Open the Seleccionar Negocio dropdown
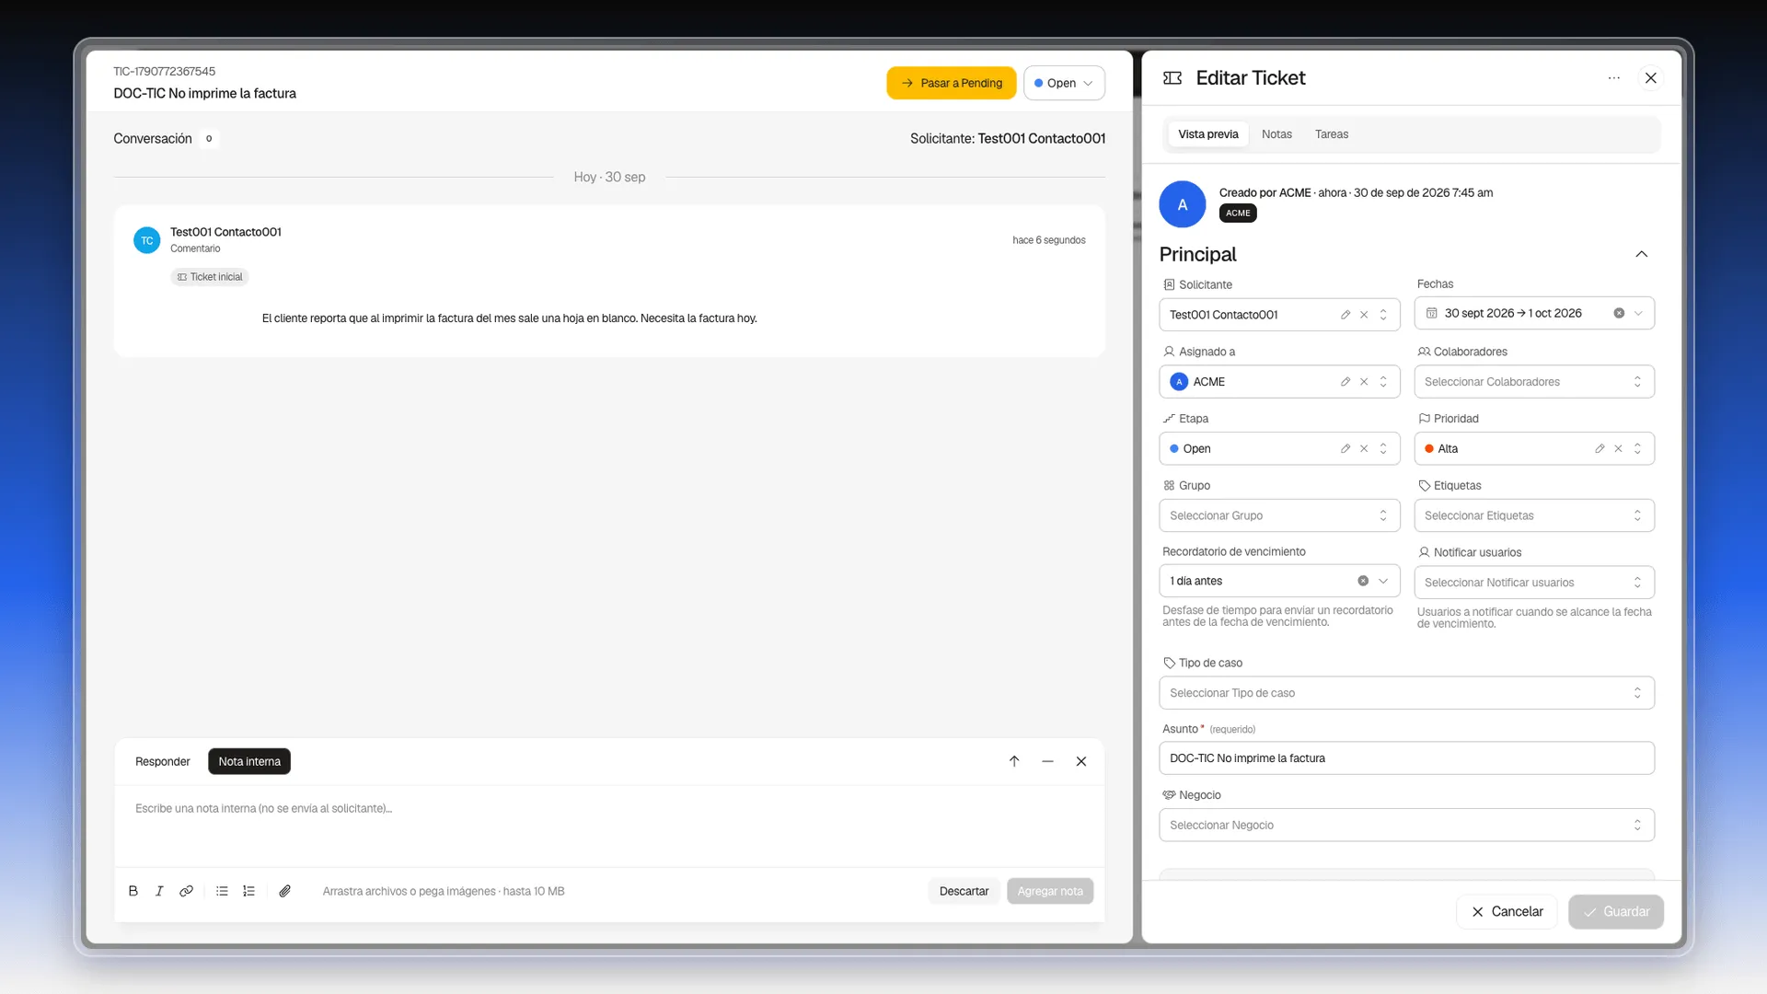 coord(1406,826)
